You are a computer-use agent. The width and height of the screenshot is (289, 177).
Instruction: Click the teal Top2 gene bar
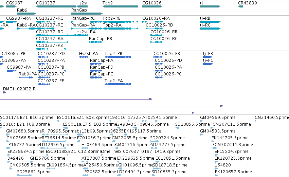pos(120,6)
